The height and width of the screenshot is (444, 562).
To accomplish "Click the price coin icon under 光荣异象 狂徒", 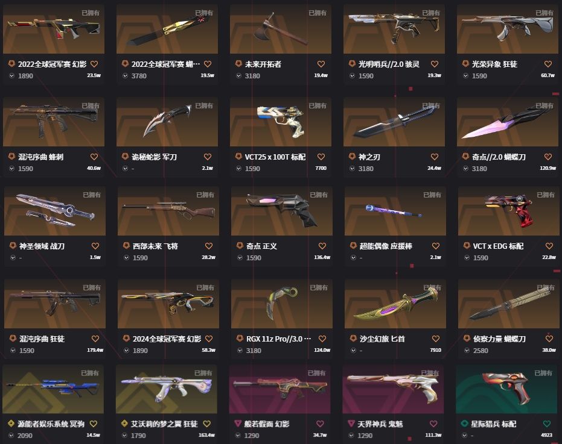I will tap(465, 76).
